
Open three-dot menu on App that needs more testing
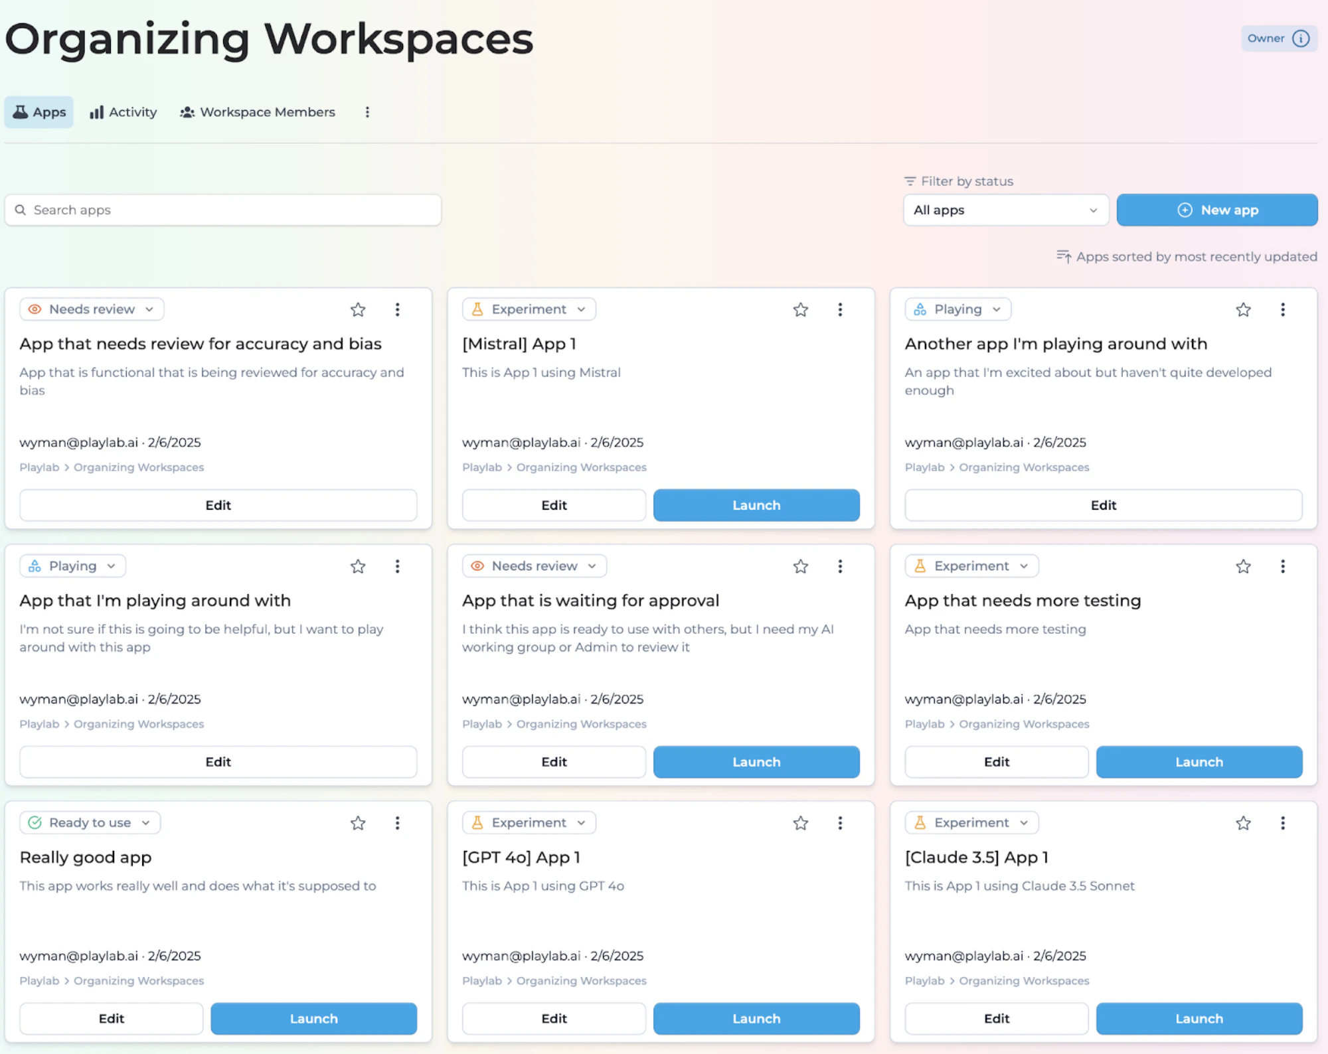pyautogui.click(x=1282, y=566)
